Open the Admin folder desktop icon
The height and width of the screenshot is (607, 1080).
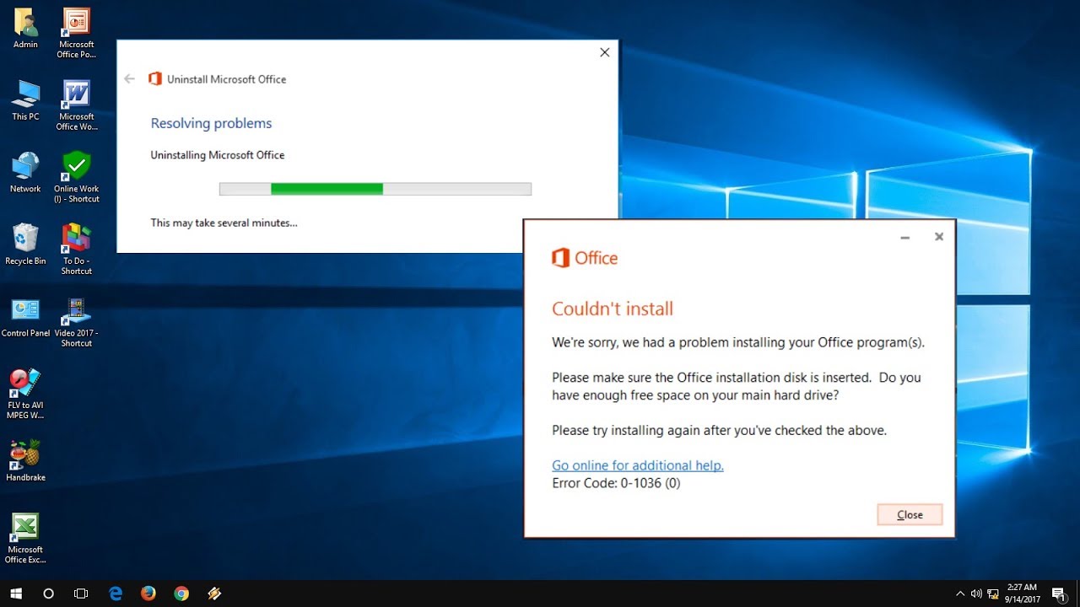coord(25,28)
